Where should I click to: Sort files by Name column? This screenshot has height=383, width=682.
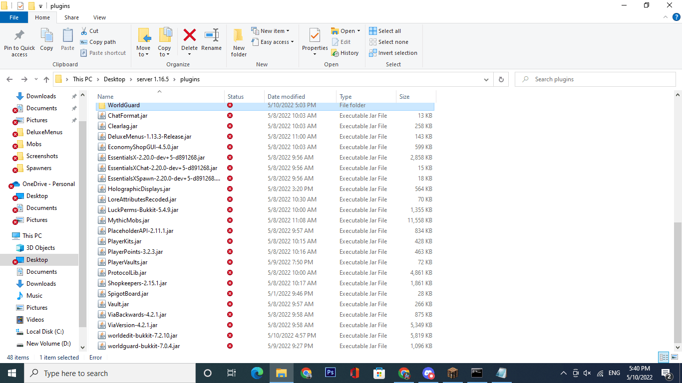click(x=160, y=96)
